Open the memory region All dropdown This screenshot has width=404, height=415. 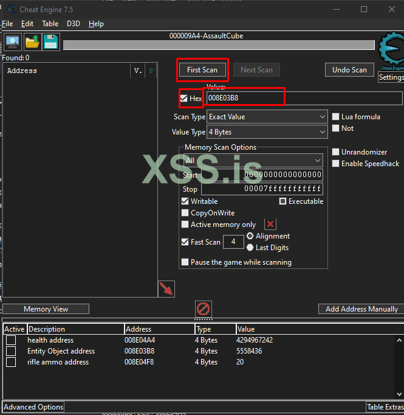[253, 161]
